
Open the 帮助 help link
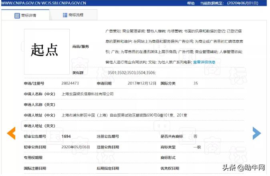click(191, 3)
